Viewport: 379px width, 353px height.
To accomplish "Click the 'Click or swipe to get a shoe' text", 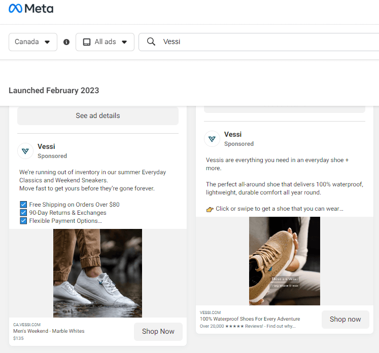I will click(x=279, y=209).
